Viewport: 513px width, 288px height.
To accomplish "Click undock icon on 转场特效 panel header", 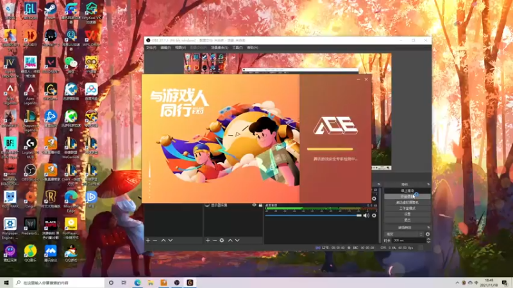I will tap(428, 228).
